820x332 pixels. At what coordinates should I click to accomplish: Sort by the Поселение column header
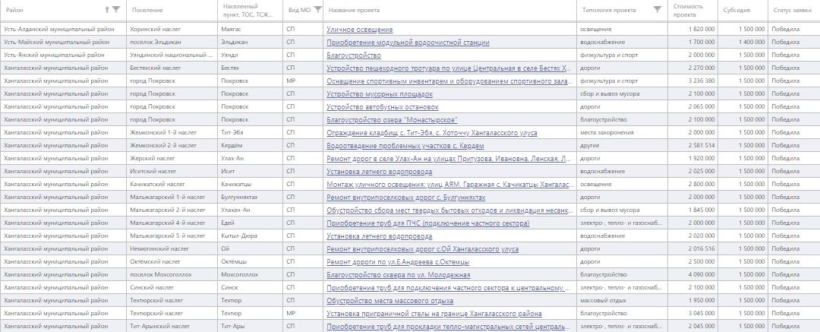pos(147,10)
